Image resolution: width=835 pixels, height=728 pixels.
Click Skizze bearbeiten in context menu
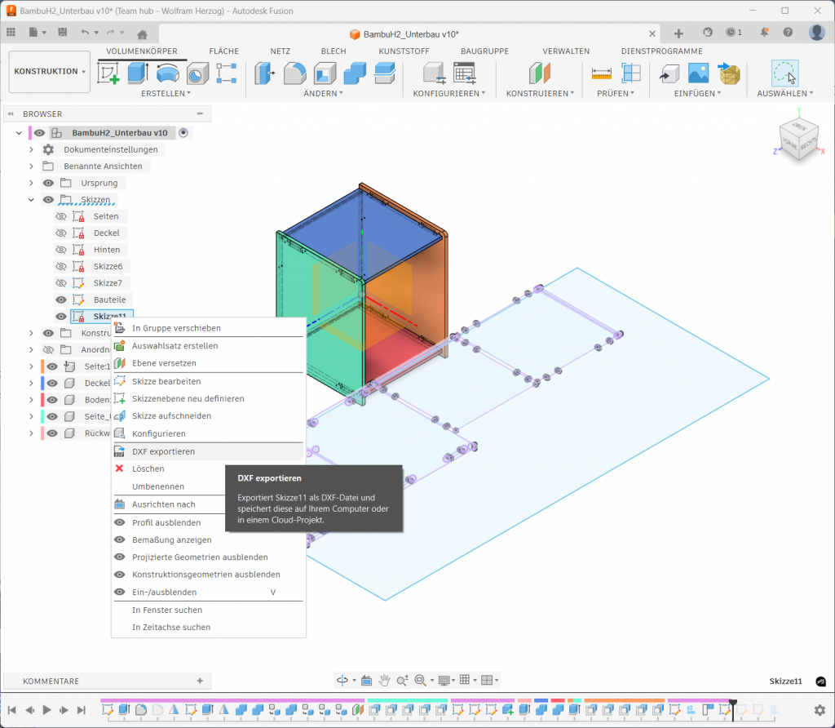[x=166, y=381]
